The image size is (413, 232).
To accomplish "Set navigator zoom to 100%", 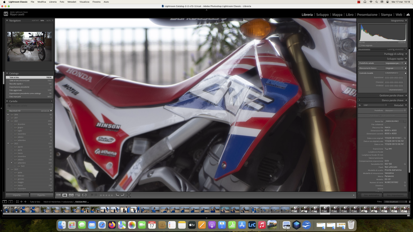I will point(42,21).
